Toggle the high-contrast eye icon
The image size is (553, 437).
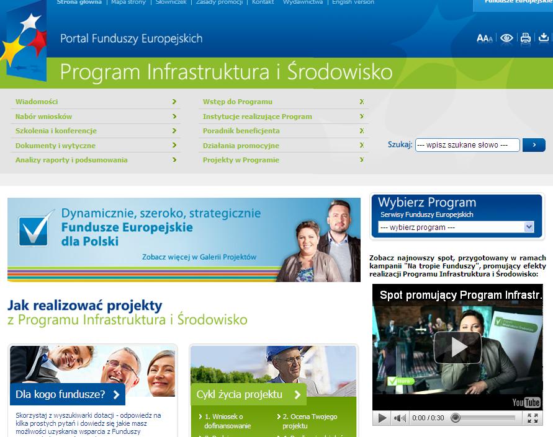(506, 38)
